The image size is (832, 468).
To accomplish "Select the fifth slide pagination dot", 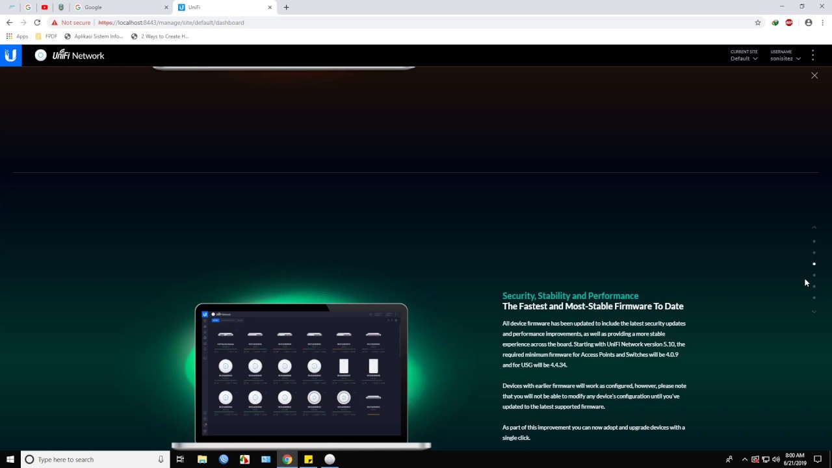I will (x=814, y=286).
